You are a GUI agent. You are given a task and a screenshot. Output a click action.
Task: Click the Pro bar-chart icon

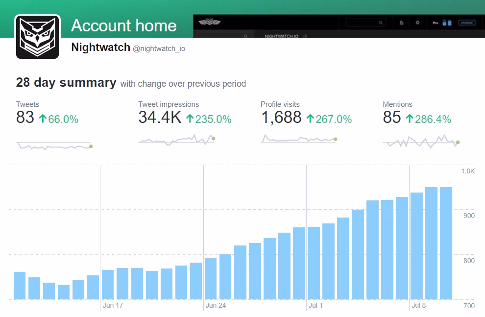click(x=448, y=22)
